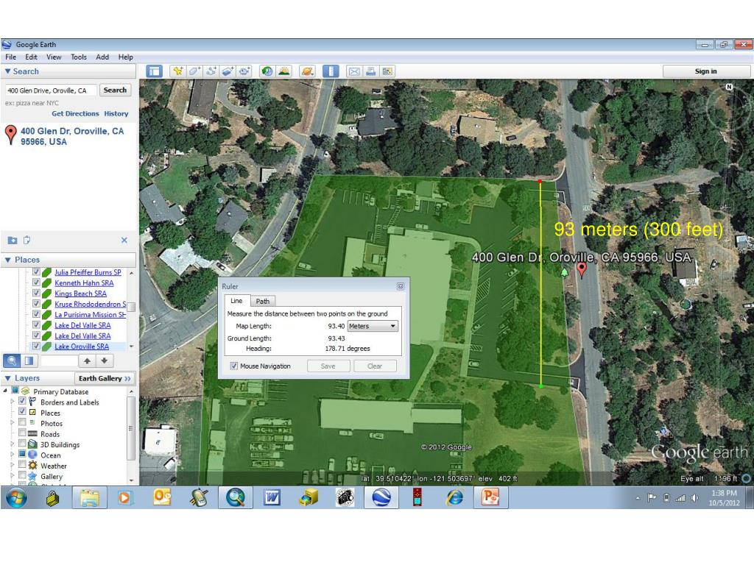Viewport: 754px width, 565px height.
Task: Move the selected place up
Action: coord(87,360)
